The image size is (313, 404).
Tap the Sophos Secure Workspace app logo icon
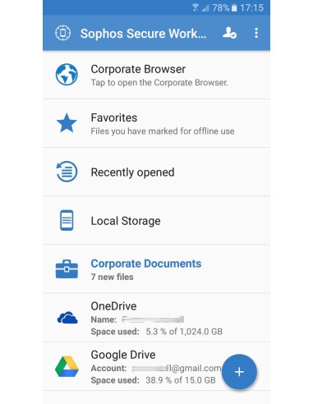tap(62, 33)
